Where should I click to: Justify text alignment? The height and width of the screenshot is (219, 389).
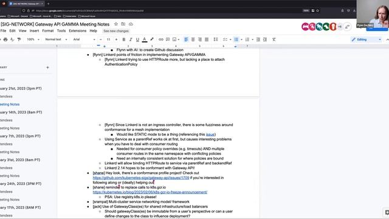tap(207, 40)
